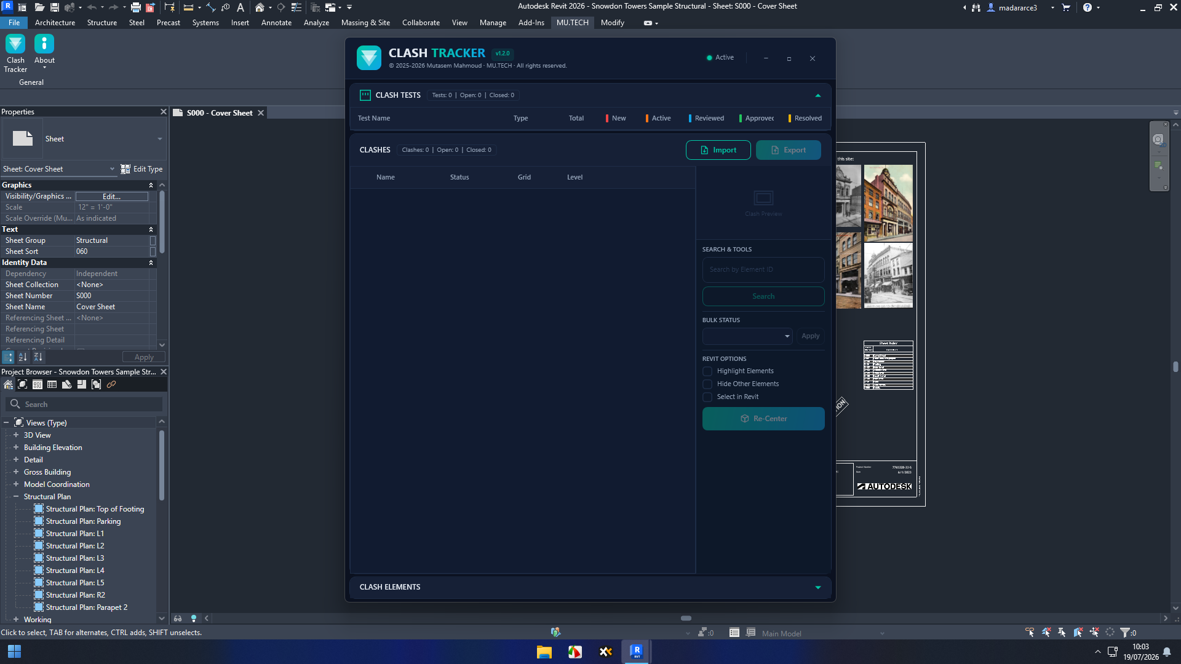
Task: Click the Autodesk App Store cart icon
Action: point(1066,7)
